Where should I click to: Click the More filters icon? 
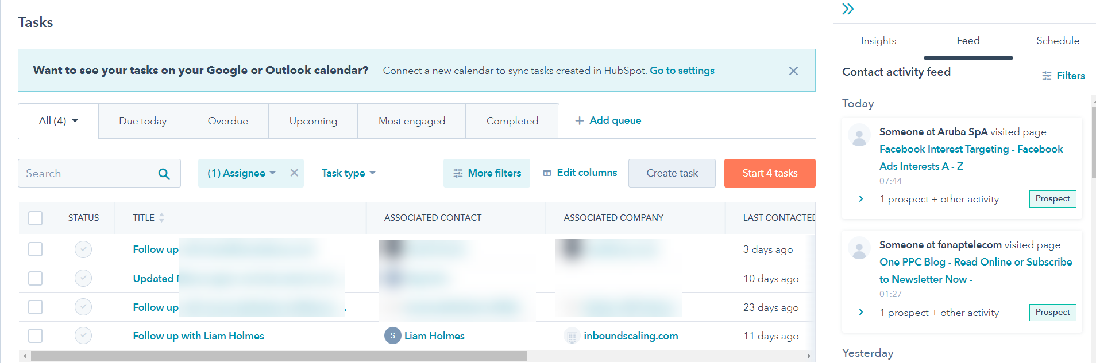(x=458, y=173)
